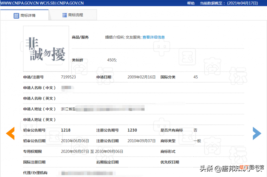Viewport: 267px width, 177px height.
Task: Click the 申请人地址（英文） label
Action: click(39, 120)
